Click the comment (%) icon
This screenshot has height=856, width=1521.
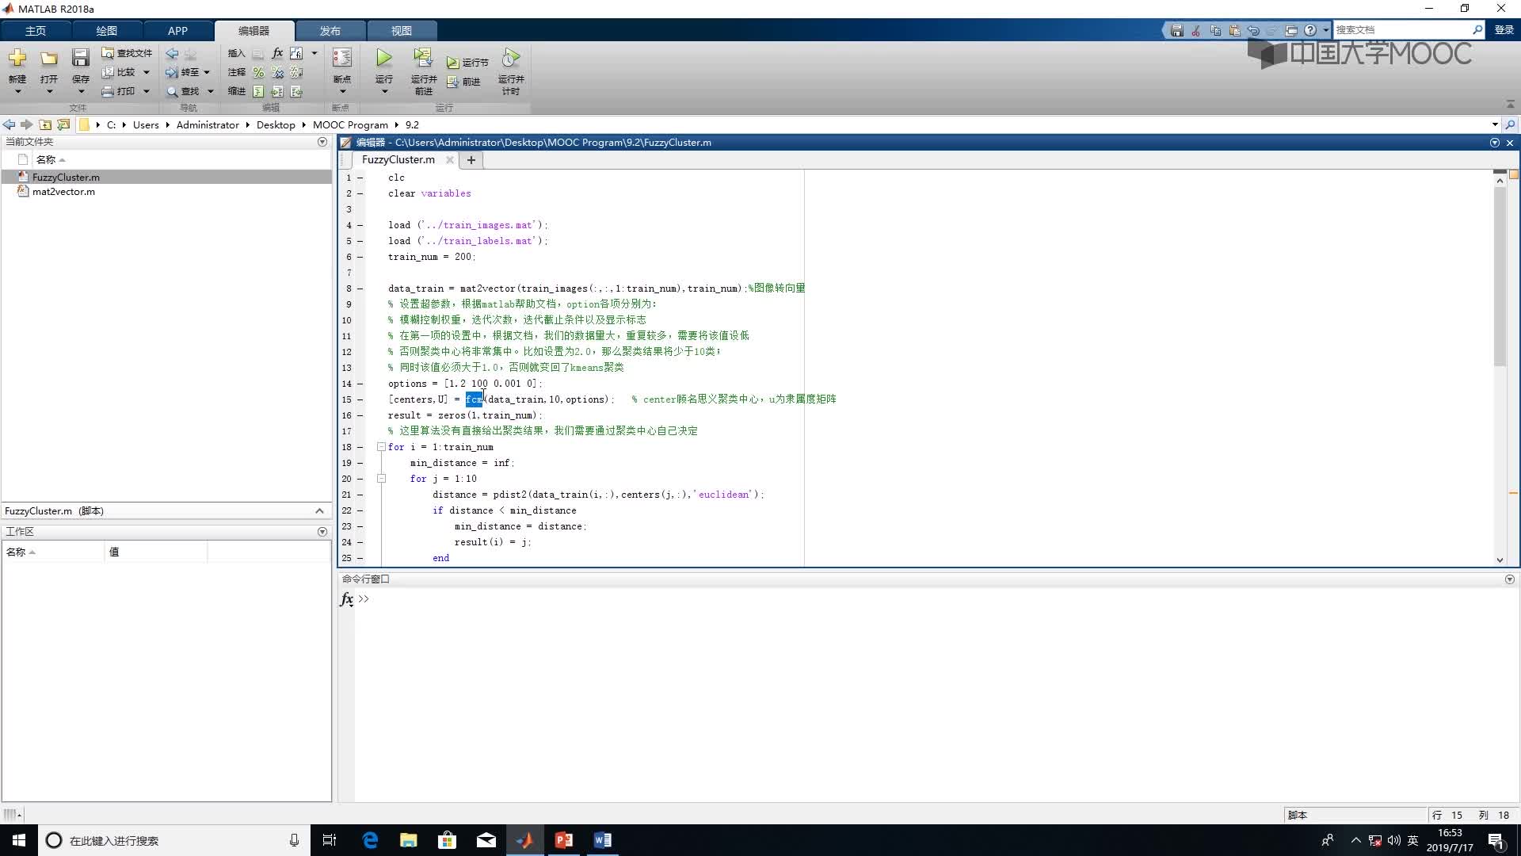(x=258, y=72)
